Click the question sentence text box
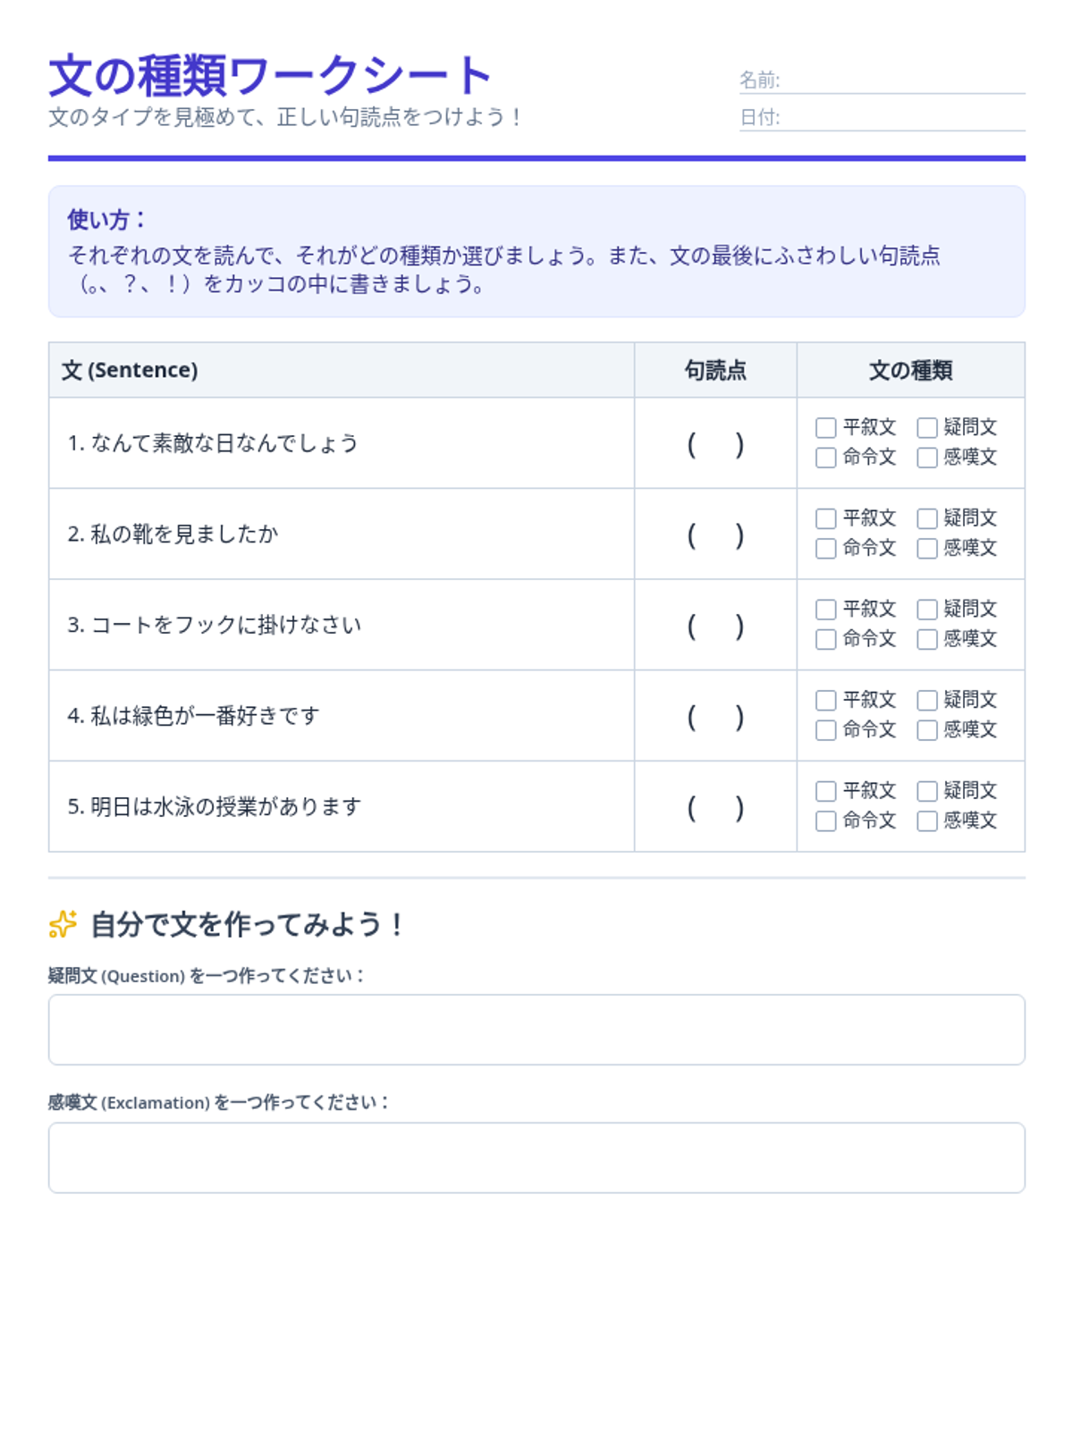The width and height of the screenshot is (1073, 1430). pyautogui.click(x=536, y=1030)
